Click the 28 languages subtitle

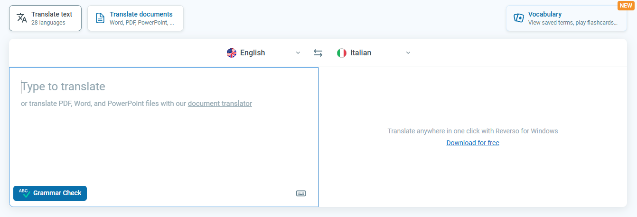click(x=48, y=23)
